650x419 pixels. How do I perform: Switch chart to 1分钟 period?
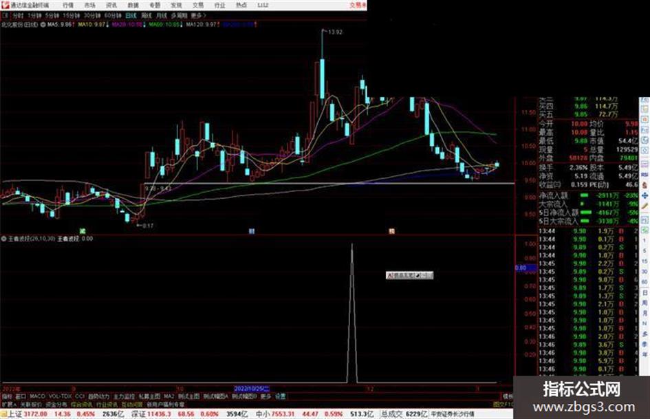click(x=34, y=15)
